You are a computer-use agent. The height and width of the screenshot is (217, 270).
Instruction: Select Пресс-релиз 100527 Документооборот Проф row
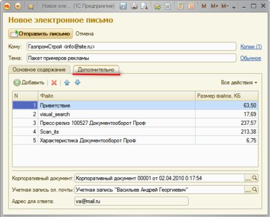pos(135,123)
